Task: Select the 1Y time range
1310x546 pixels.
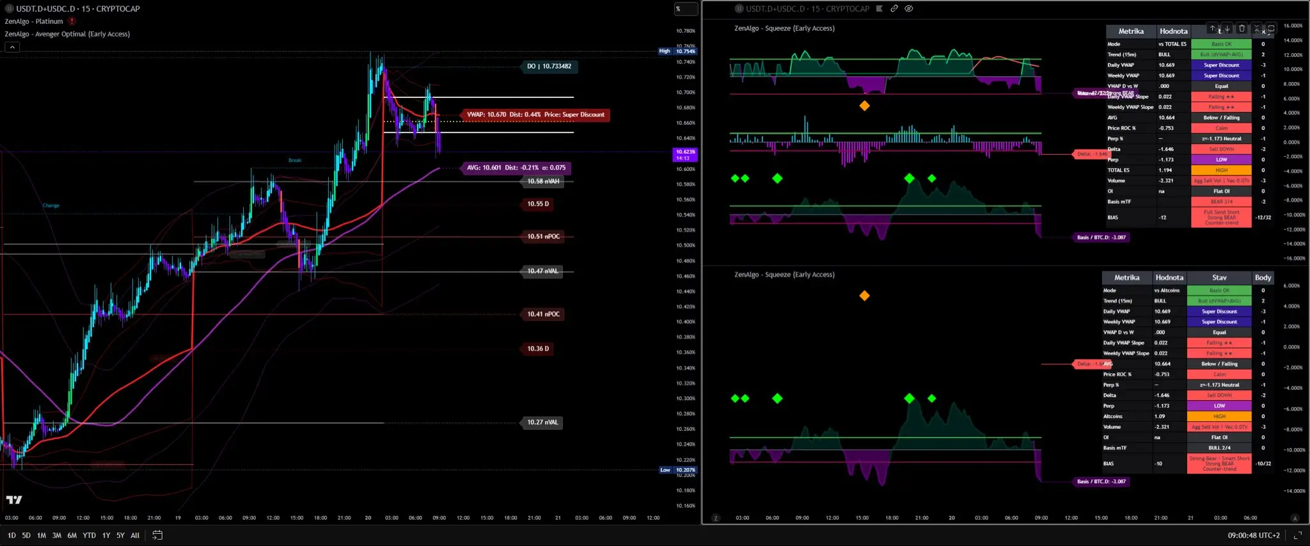Action: (106, 535)
